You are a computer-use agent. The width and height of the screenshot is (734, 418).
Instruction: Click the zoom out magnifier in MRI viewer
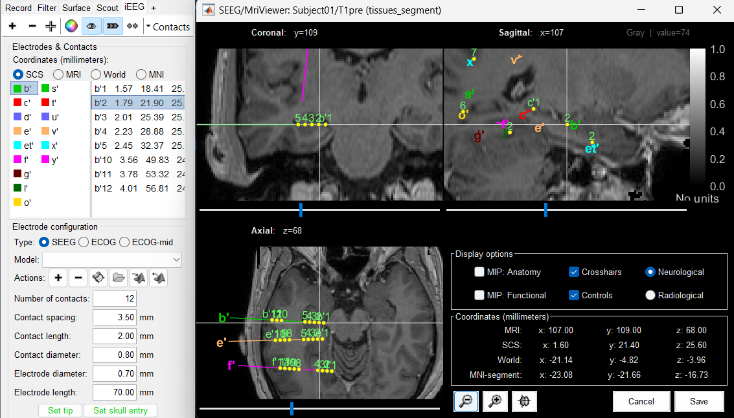click(466, 401)
